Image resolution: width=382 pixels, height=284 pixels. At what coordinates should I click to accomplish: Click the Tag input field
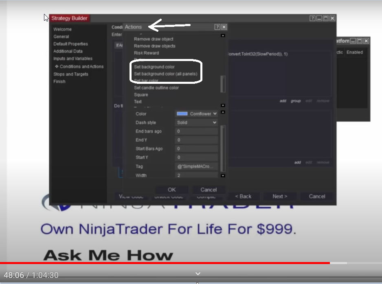196,166
